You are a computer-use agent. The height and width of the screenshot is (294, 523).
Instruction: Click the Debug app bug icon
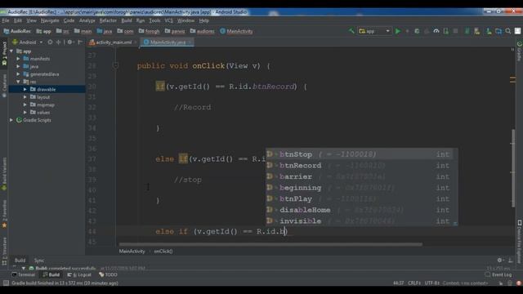click(417, 31)
